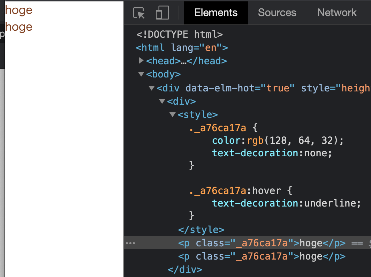Viewport: 371px width, 277px height.
Task: Select the closing style tag
Action: tap(201, 230)
